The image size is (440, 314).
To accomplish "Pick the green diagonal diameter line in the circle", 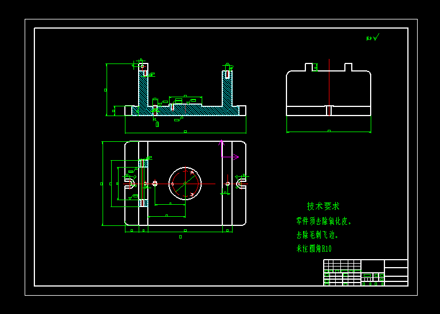I will pyautogui.click(x=185, y=184).
